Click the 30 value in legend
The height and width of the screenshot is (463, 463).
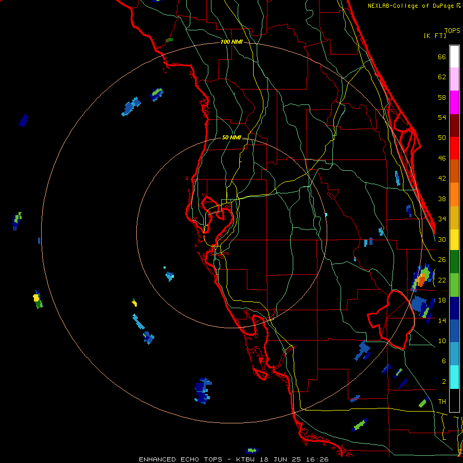442,239
